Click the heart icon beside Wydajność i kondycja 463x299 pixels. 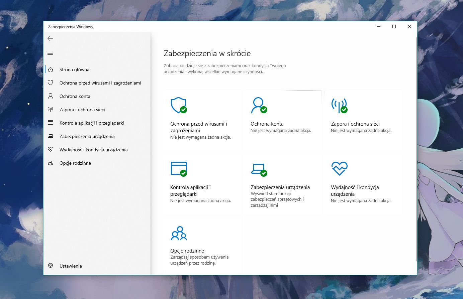(51, 149)
